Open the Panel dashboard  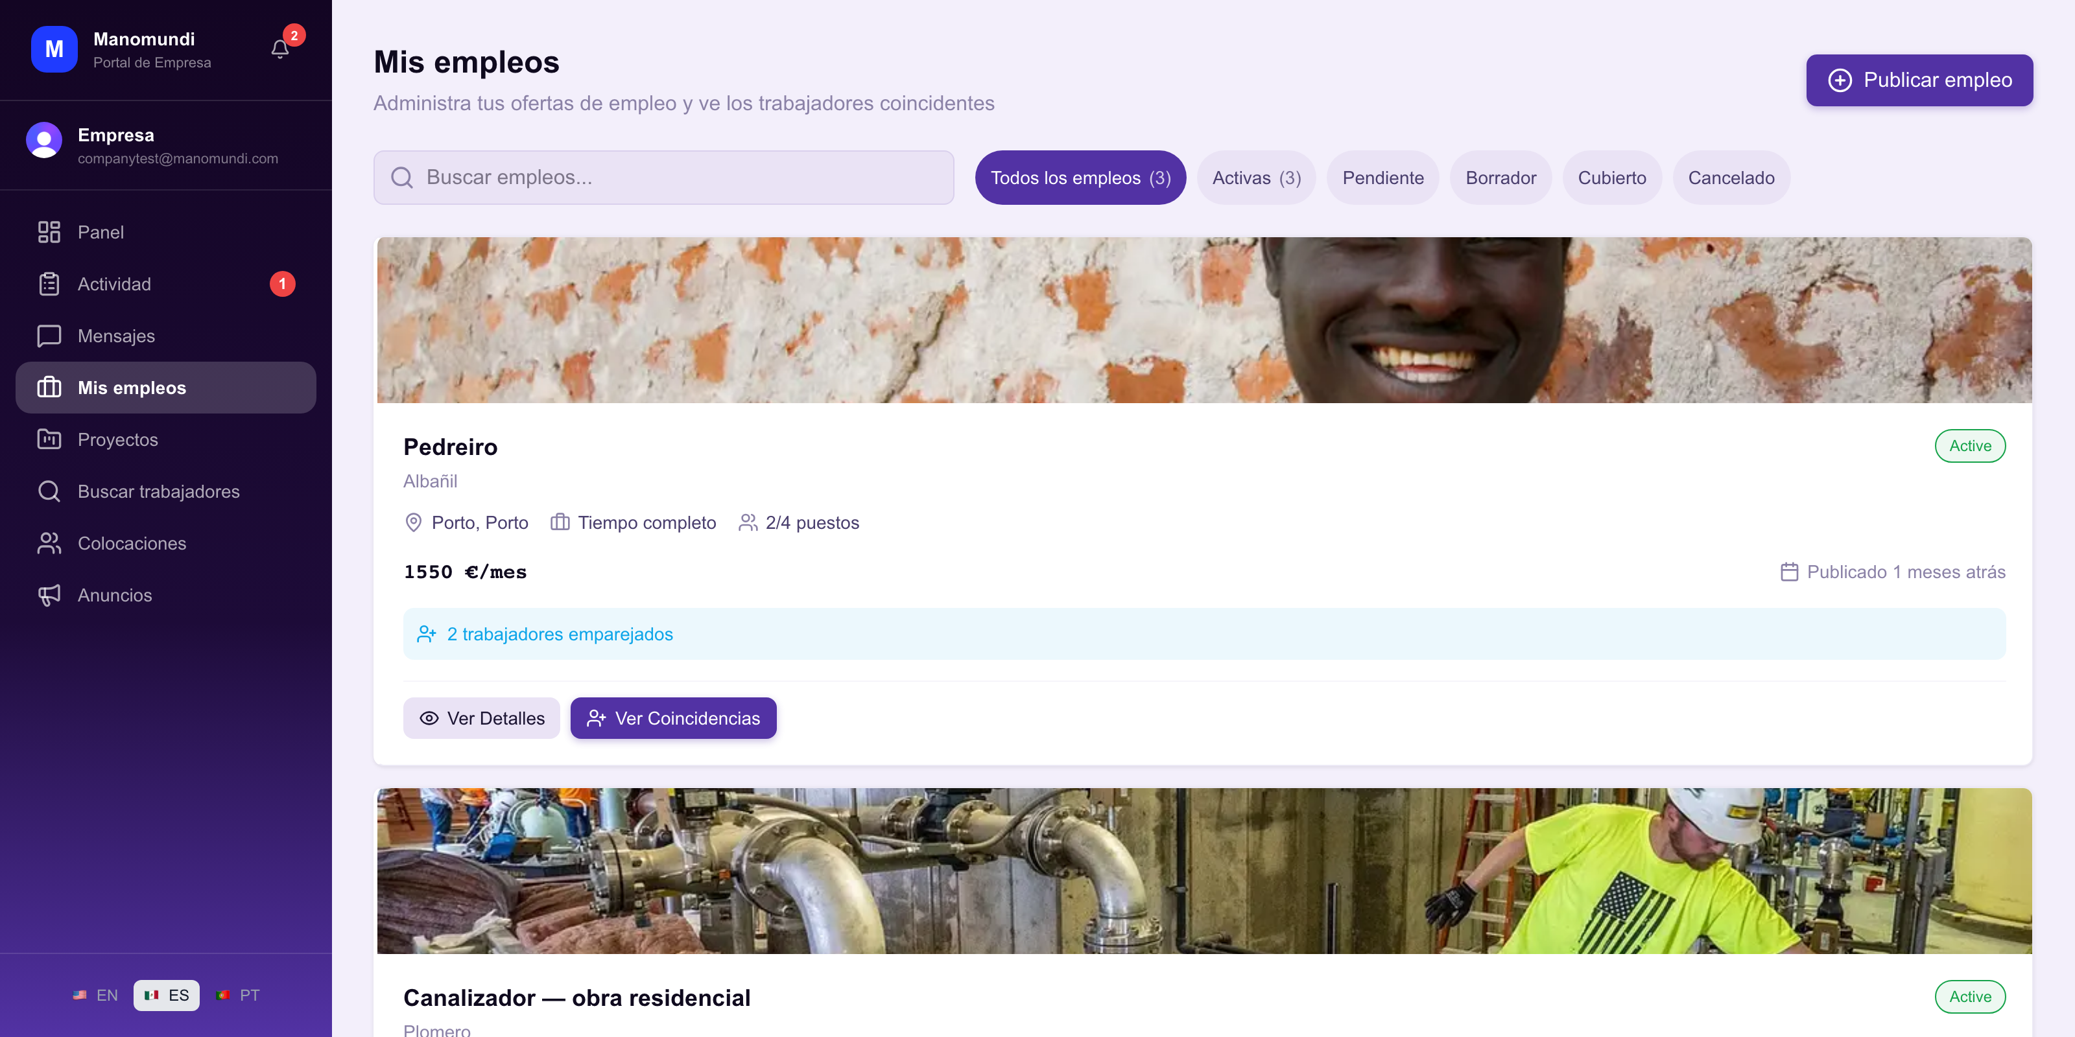coord(166,232)
